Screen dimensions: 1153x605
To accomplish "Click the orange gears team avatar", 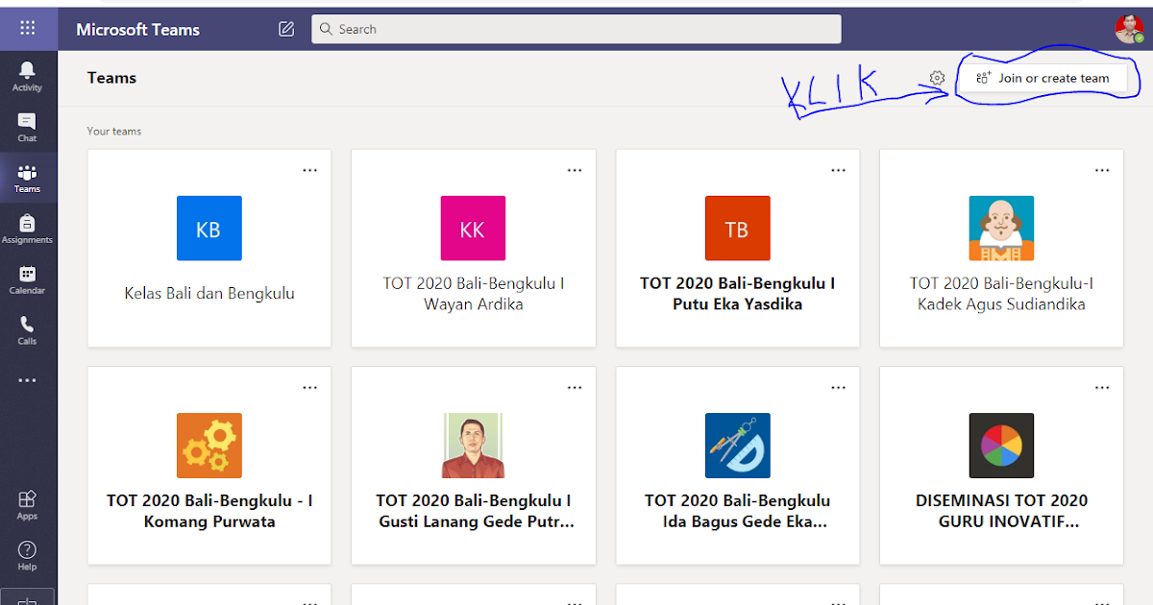I will [209, 446].
